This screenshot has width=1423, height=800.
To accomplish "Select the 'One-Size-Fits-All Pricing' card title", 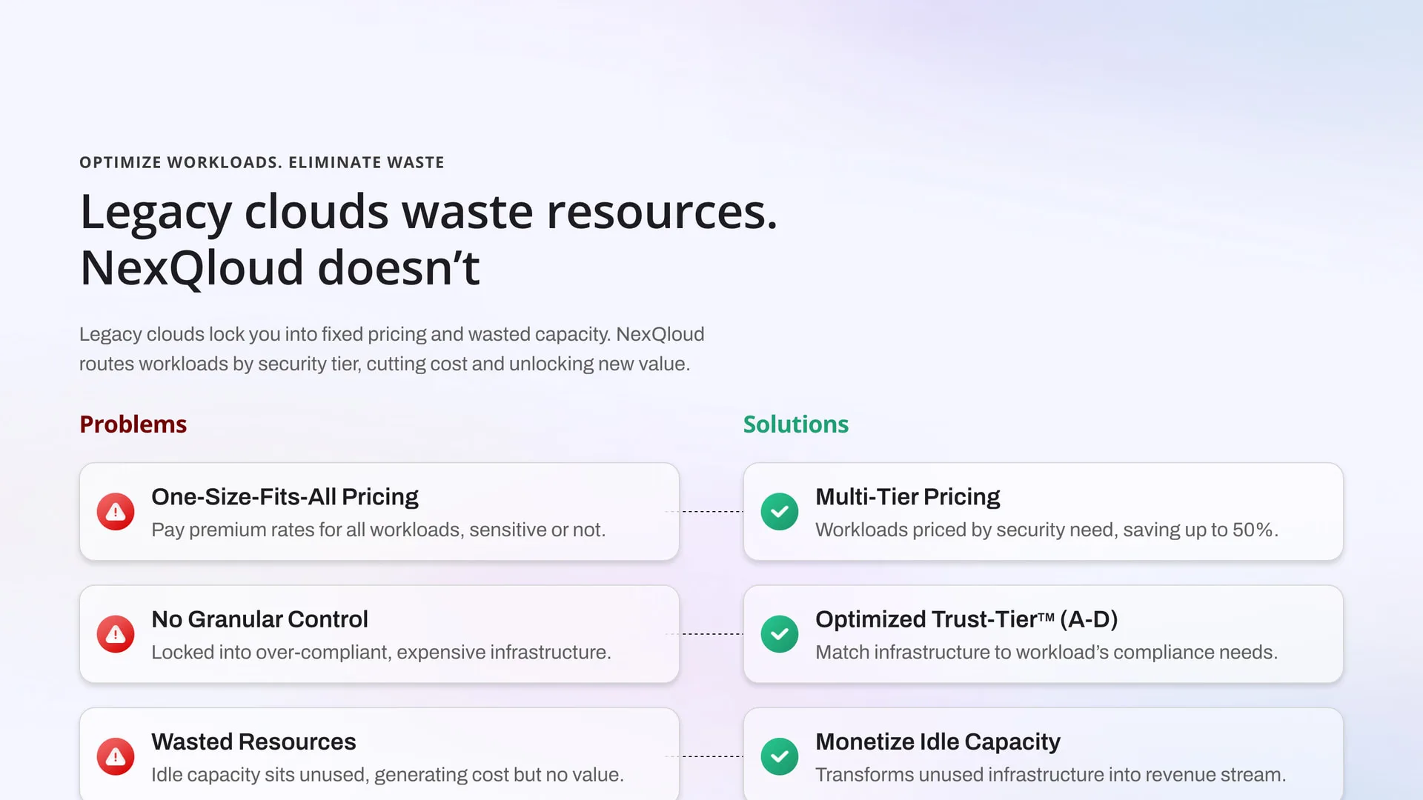I will pyautogui.click(x=285, y=496).
